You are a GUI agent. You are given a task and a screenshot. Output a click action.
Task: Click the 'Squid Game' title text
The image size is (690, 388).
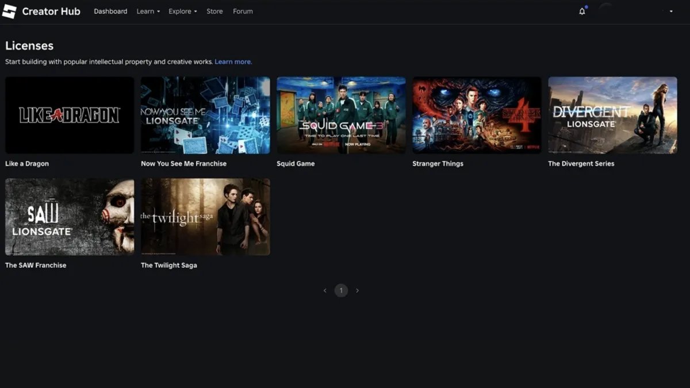(x=296, y=164)
